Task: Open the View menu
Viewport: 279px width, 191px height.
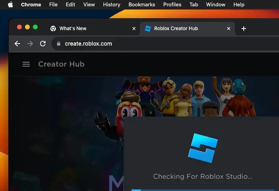Action: (x=89, y=4)
